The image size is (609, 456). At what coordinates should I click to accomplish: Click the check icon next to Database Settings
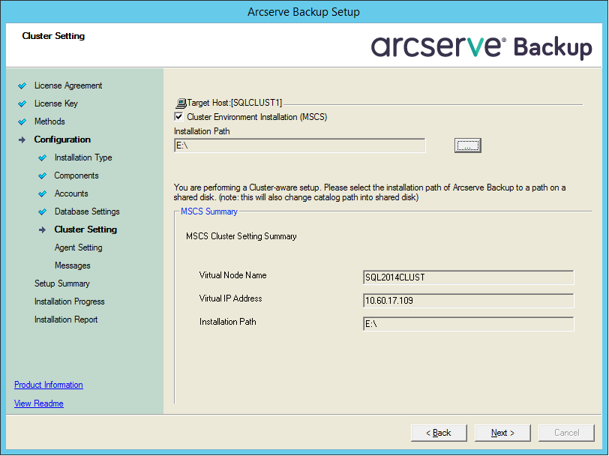[43, 211]
